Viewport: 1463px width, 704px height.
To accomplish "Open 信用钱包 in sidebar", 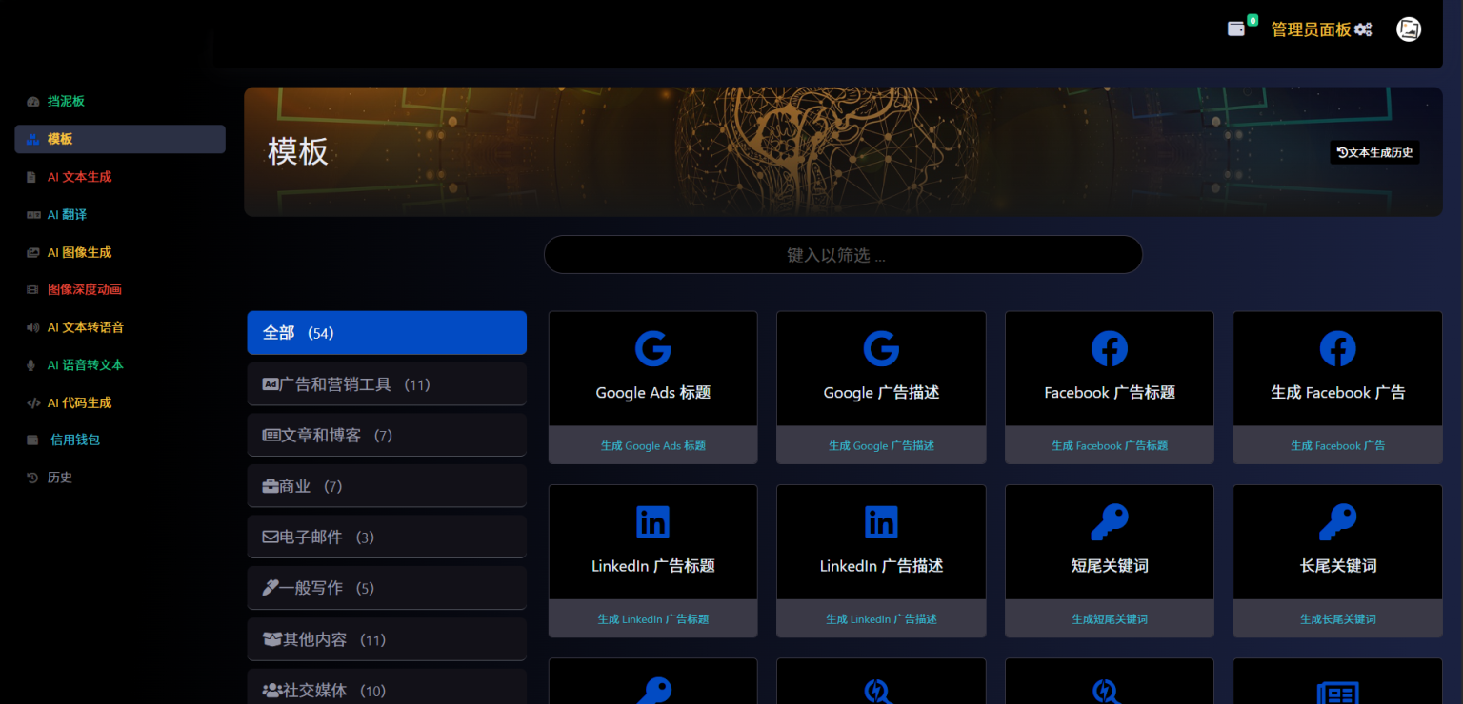I will coord(74,440).
